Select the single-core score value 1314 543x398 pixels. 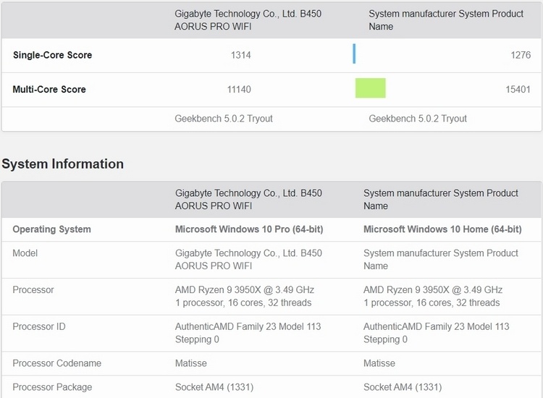point(240,55)
